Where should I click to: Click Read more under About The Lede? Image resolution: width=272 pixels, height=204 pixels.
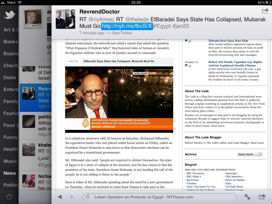[x=218, y=126]
